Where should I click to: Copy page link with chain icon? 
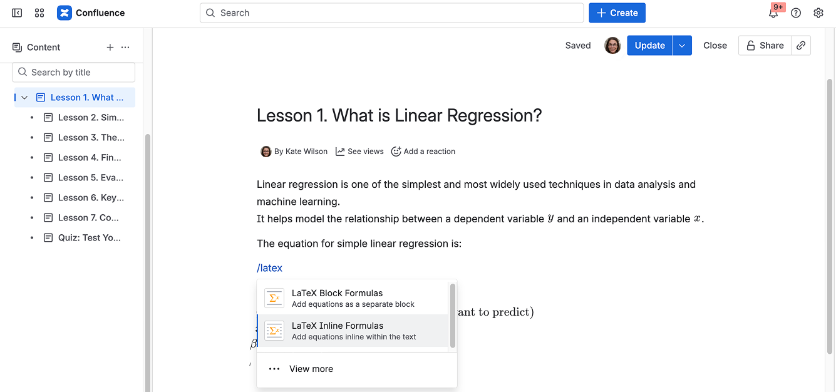pyautogui.click(x=801, y=46)
